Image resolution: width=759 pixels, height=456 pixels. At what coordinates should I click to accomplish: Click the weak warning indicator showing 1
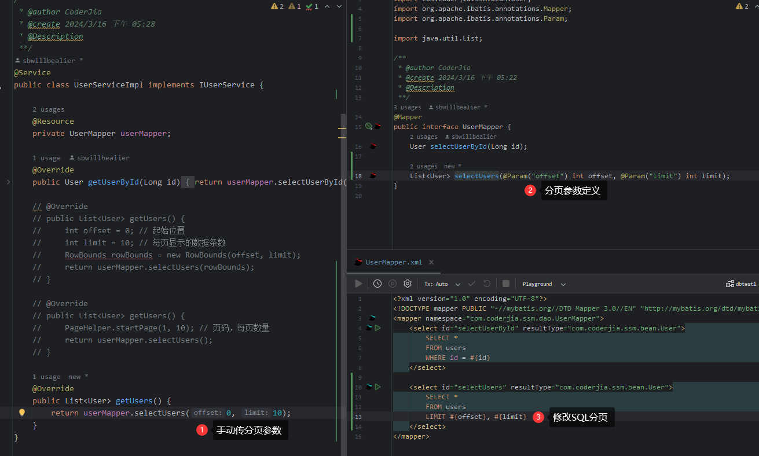point(295,6)
